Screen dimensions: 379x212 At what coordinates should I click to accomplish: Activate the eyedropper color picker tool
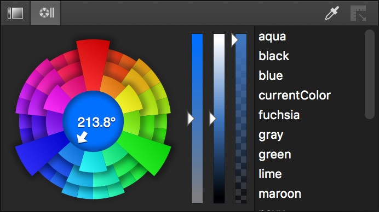click(x=332, y=13)
